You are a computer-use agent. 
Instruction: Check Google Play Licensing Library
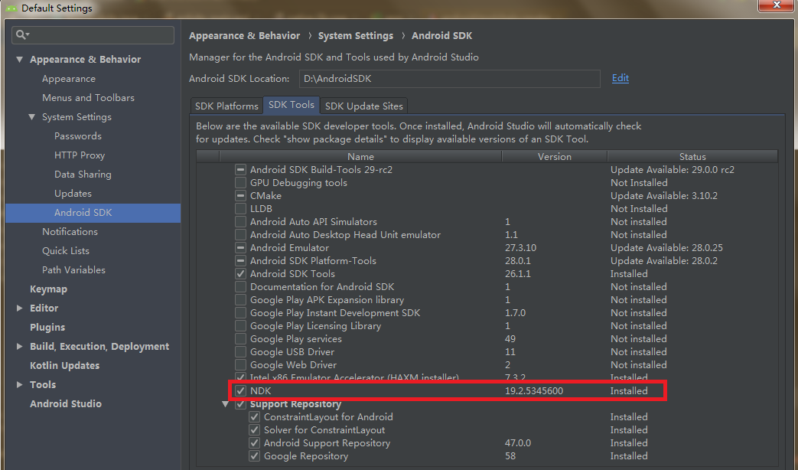241,326
